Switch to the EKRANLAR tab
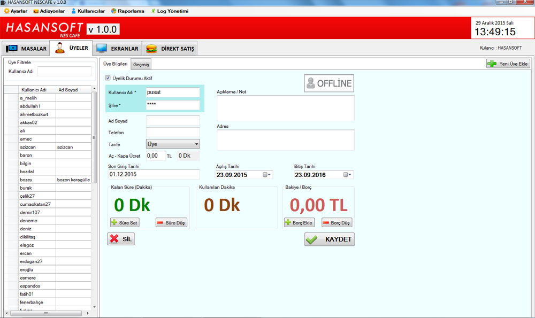The image size is (535, 318). tap(117, 49)
